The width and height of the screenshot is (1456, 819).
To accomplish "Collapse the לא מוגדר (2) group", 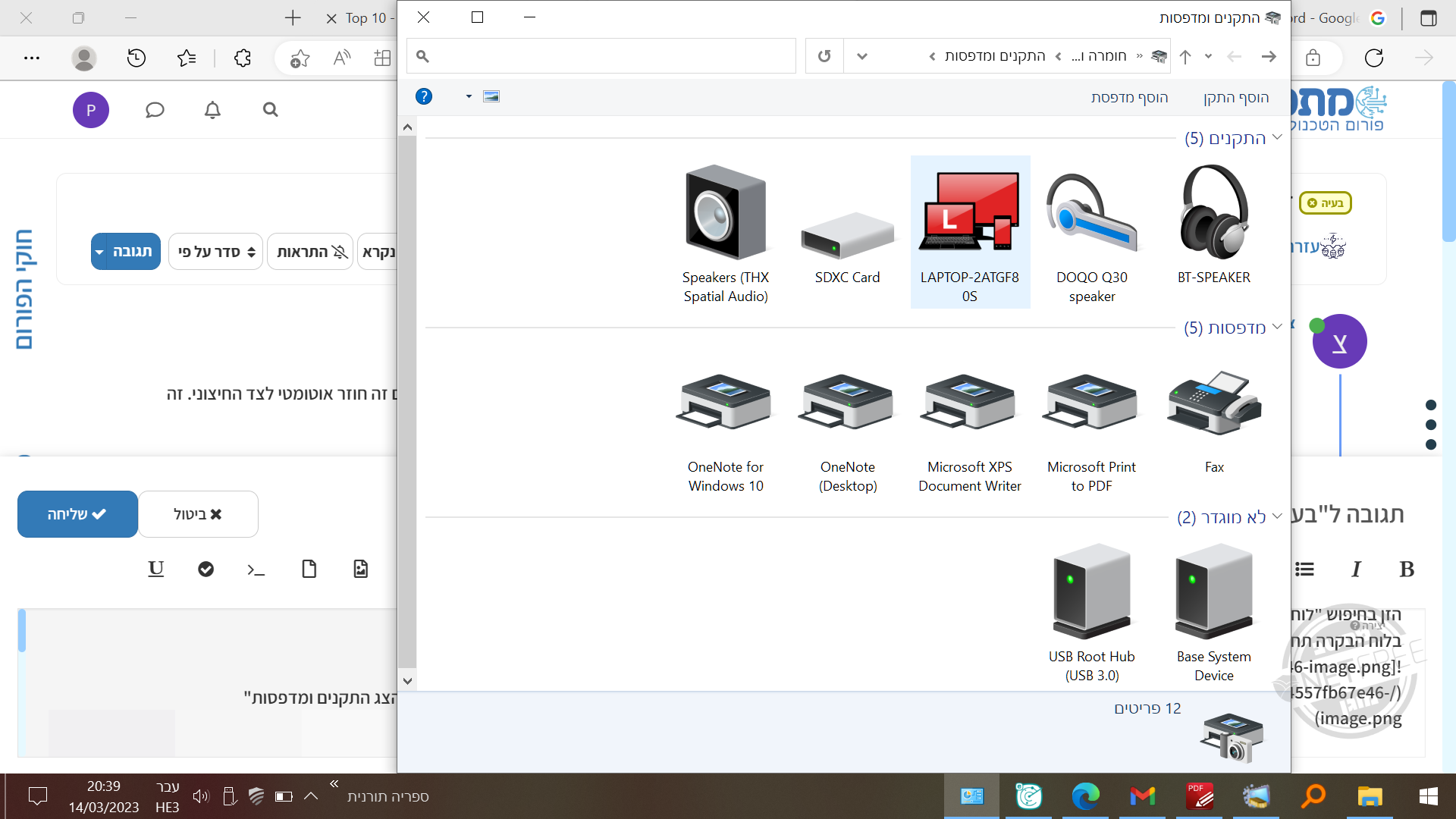I will click(x=1277, y=516).
